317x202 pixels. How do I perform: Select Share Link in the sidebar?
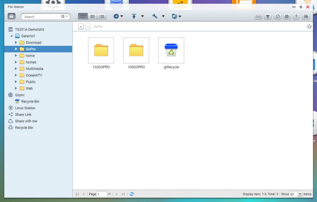pyautogui.click(x=23, y=115)
